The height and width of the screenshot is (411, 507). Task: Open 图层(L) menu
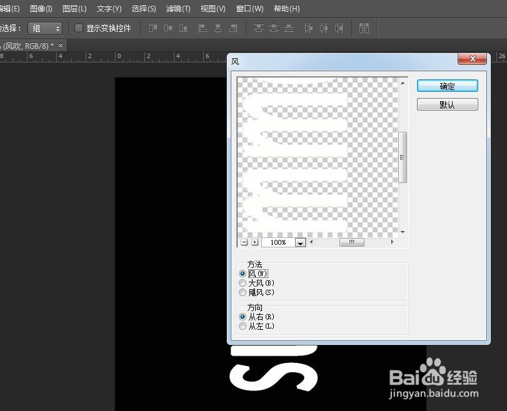74,9
